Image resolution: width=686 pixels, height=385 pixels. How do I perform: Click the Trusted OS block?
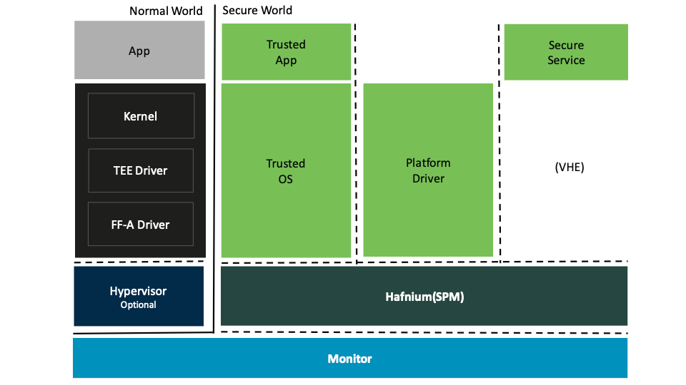[286, 171]
